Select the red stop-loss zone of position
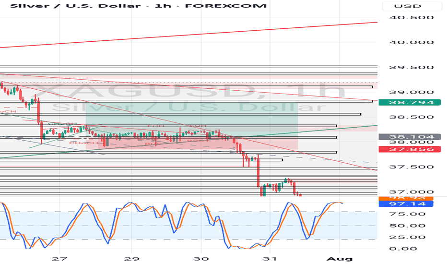The image size is (447, 264). point(191,144)
